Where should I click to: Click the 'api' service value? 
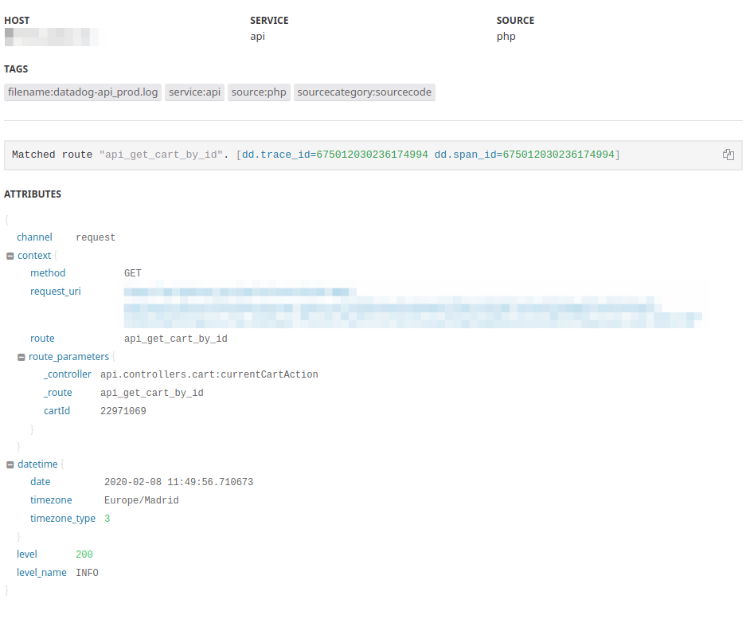tap(257, 37)
